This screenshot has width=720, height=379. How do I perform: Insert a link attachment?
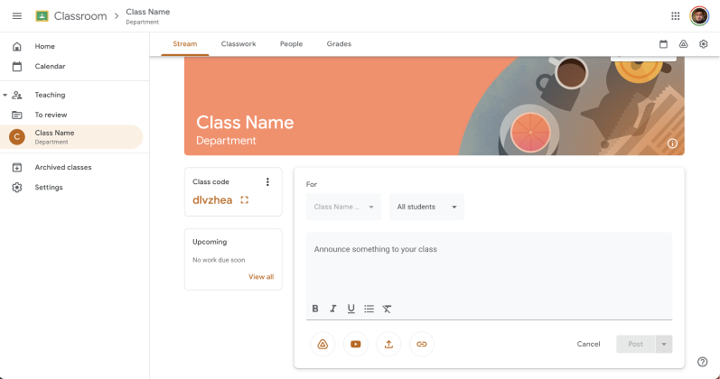(x=421, y=344)
